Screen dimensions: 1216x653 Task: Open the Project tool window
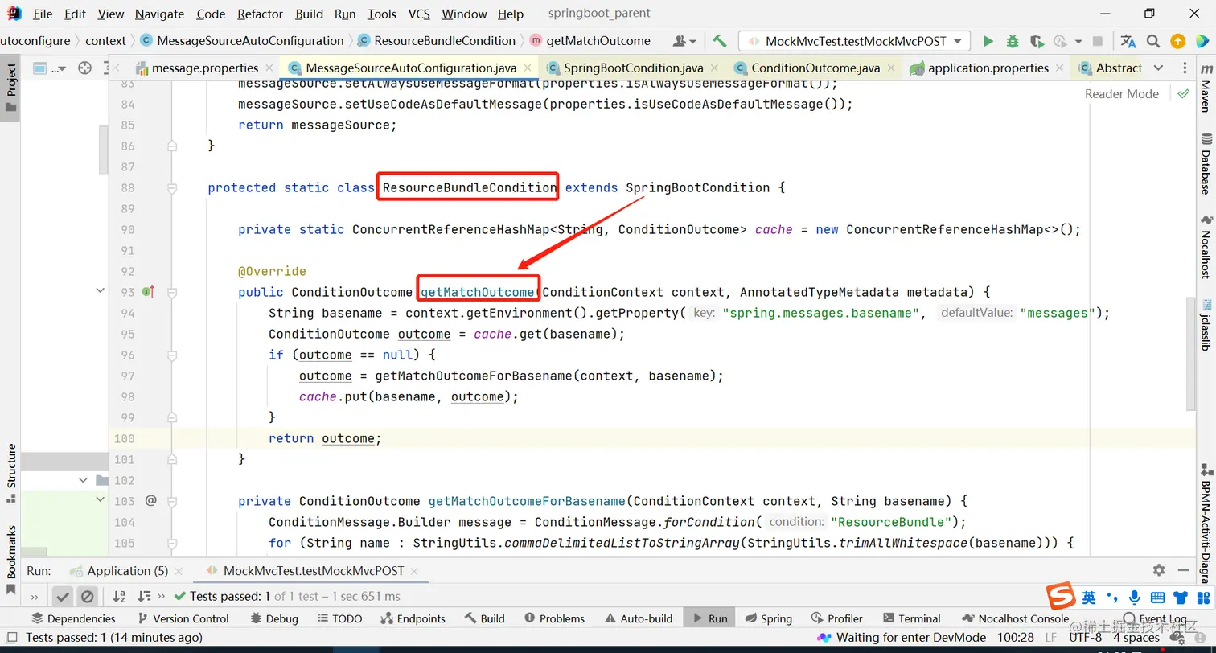click(x=10, y=88)
